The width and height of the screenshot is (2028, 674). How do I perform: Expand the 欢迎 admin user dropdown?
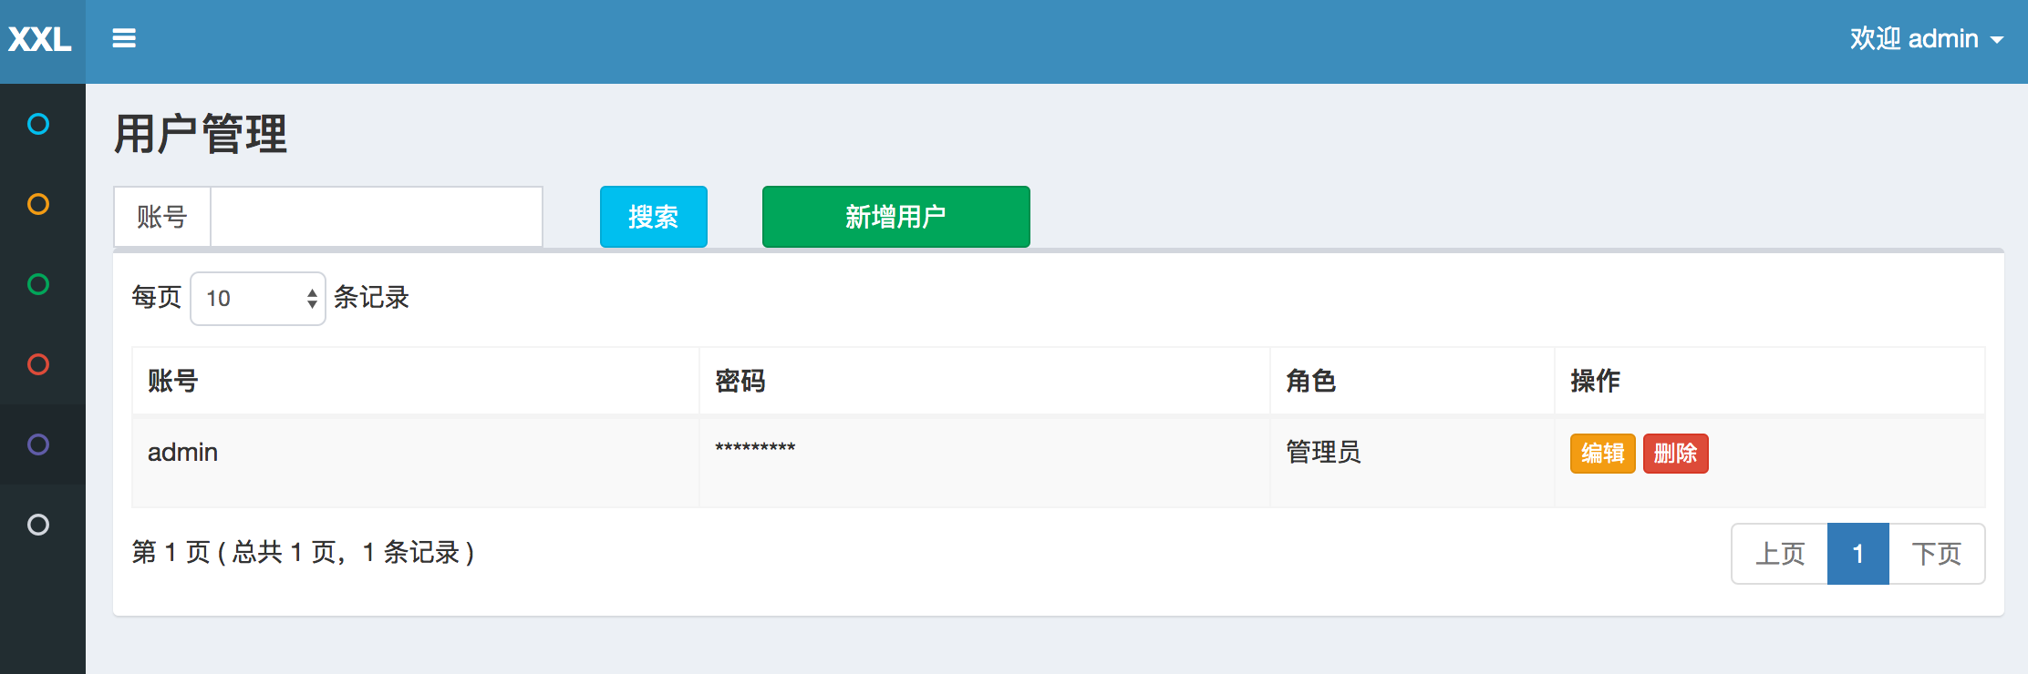coord(1926,39)
